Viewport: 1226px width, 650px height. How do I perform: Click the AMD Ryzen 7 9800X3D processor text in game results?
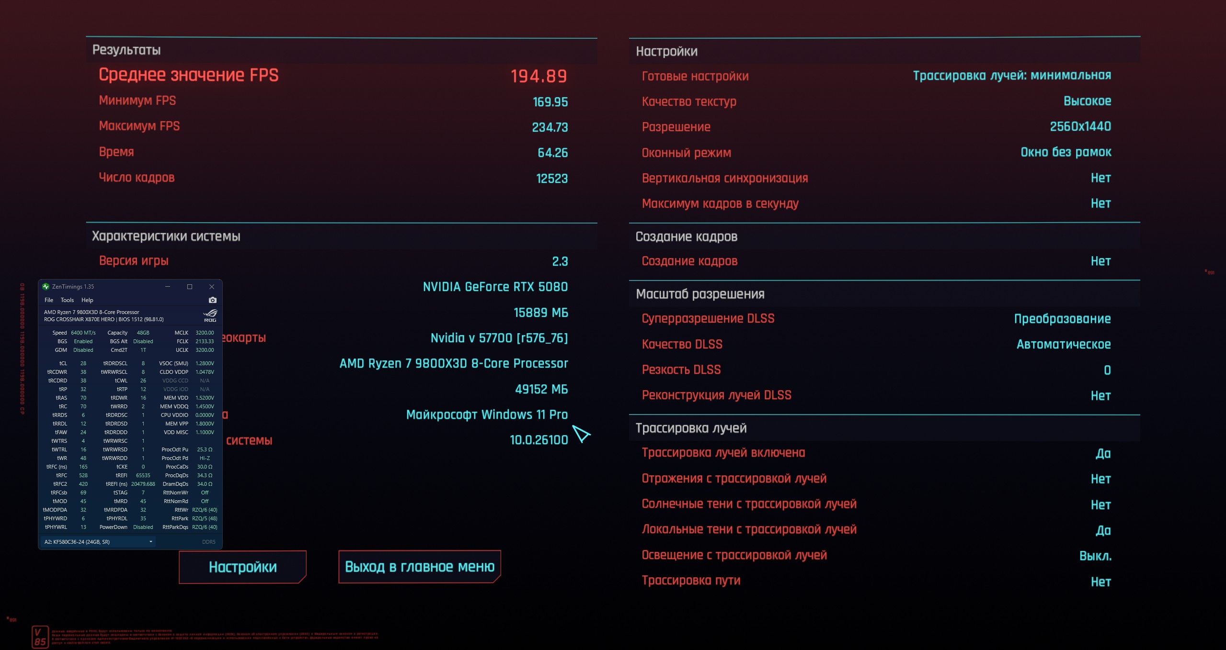pos(454,363)
